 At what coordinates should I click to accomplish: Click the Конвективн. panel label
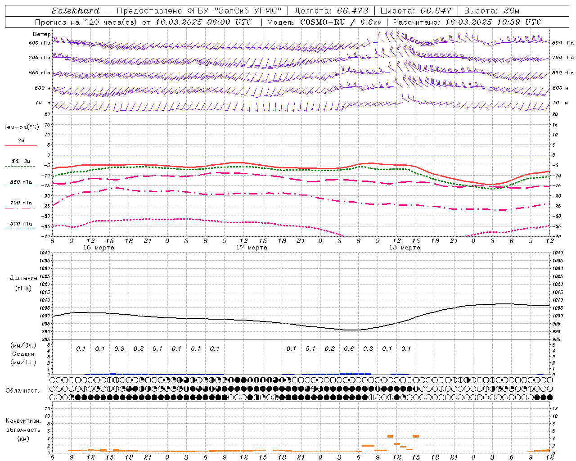click(23, 421)
